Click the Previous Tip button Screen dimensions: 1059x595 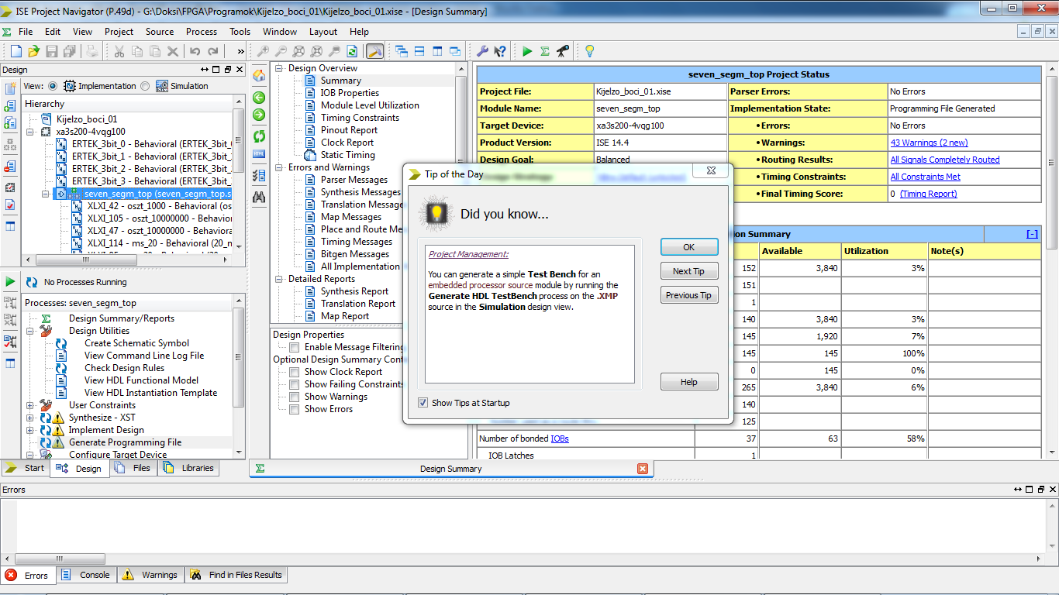(689, 295)
